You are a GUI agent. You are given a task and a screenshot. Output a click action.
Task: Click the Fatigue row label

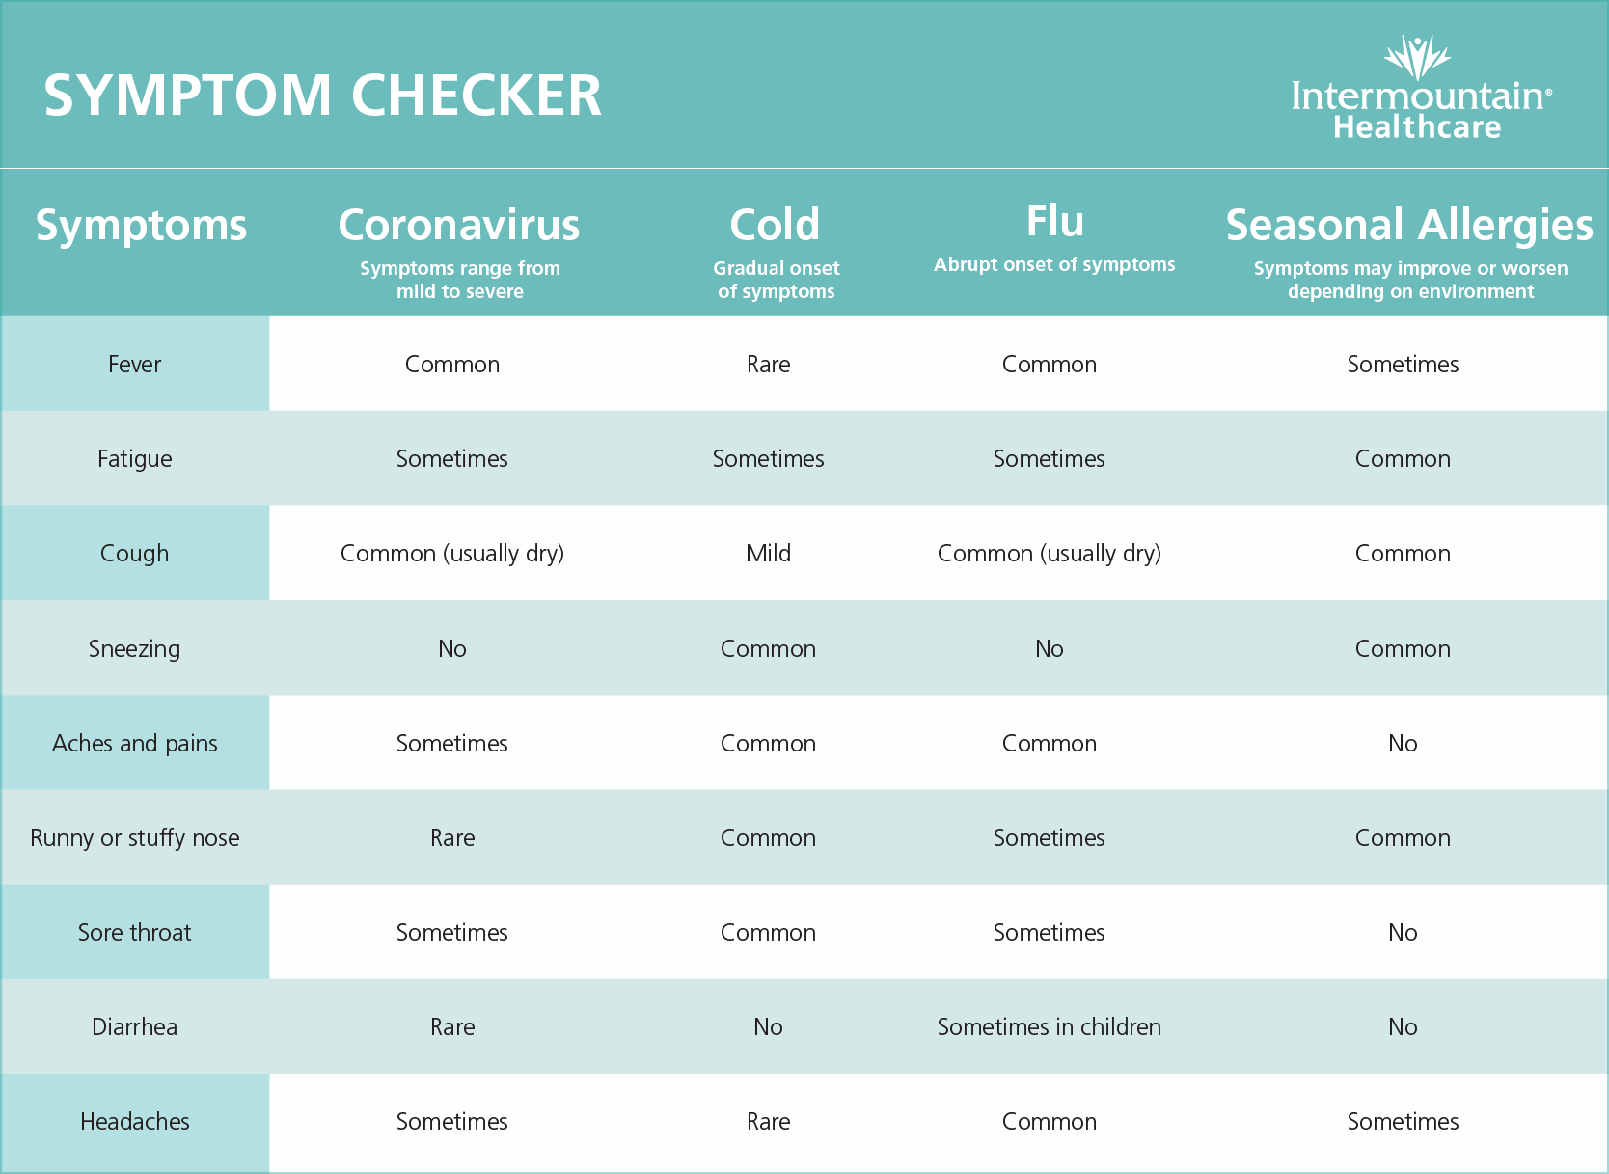[135, 458]
